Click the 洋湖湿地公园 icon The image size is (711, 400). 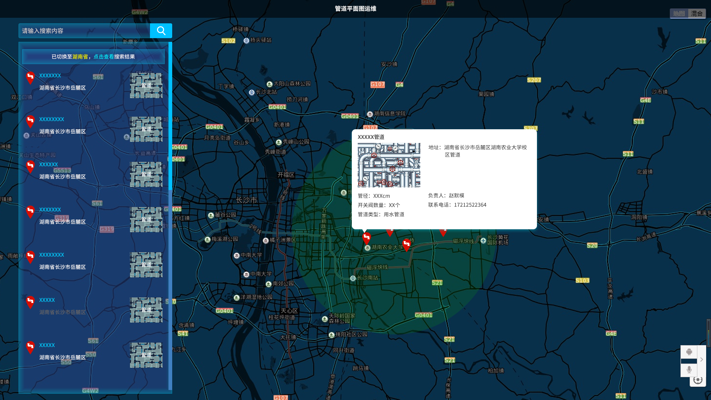(237, 298)
